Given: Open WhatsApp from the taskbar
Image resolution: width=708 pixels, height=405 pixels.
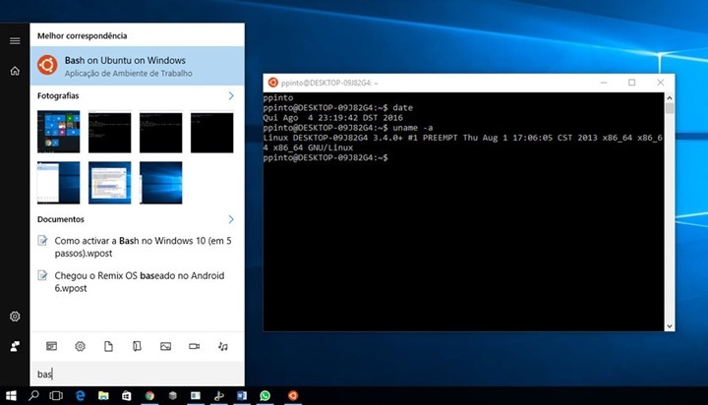Looking at the screenshot, I should click(x=265, y=395).
